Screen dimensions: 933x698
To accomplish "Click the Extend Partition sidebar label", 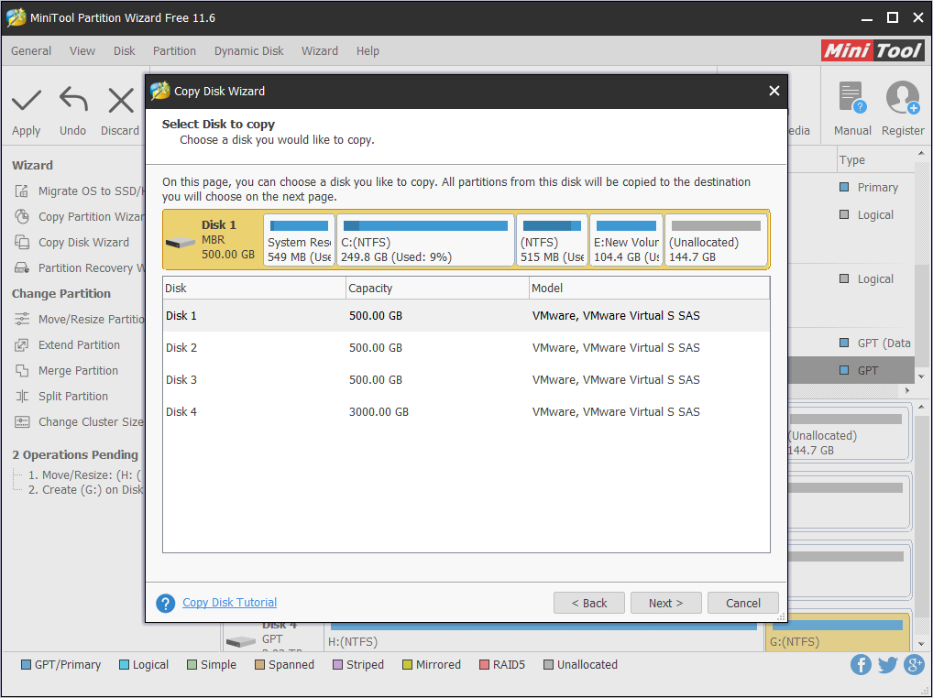I will (79, 344).
